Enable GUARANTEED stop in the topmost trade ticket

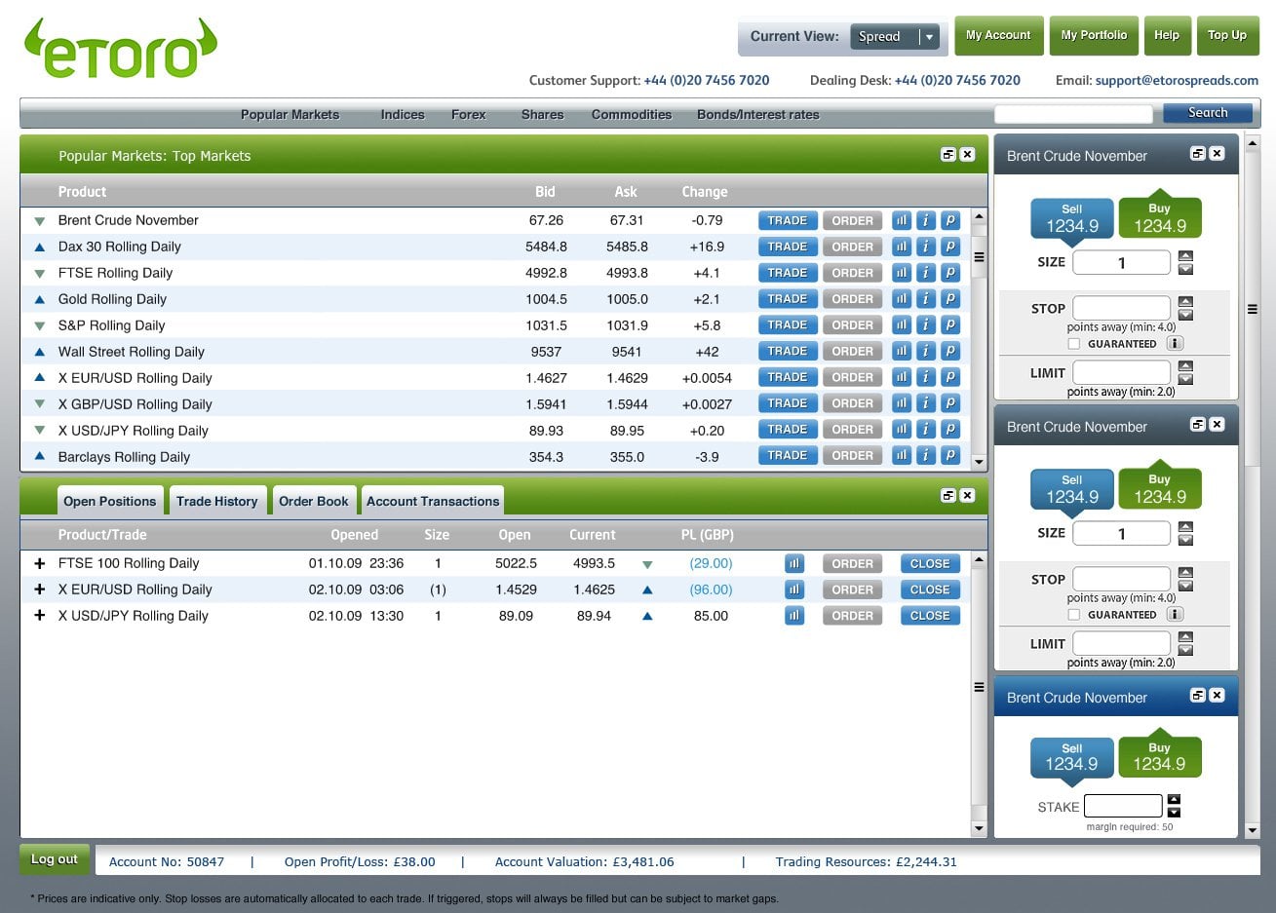1073,344
